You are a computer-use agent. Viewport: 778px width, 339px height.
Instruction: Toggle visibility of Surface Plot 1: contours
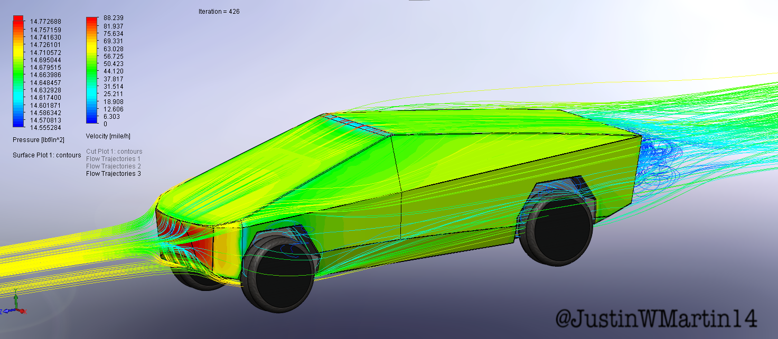click(x=48, y=155)
